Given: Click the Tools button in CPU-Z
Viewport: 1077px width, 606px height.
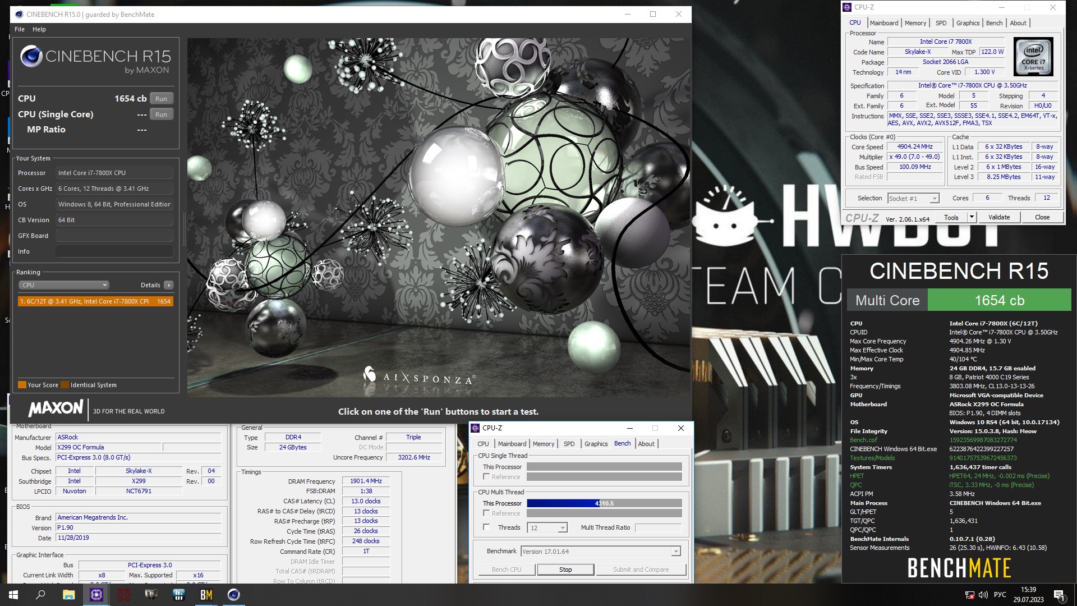Looking at the screenshot, I should tap(951, 217).
